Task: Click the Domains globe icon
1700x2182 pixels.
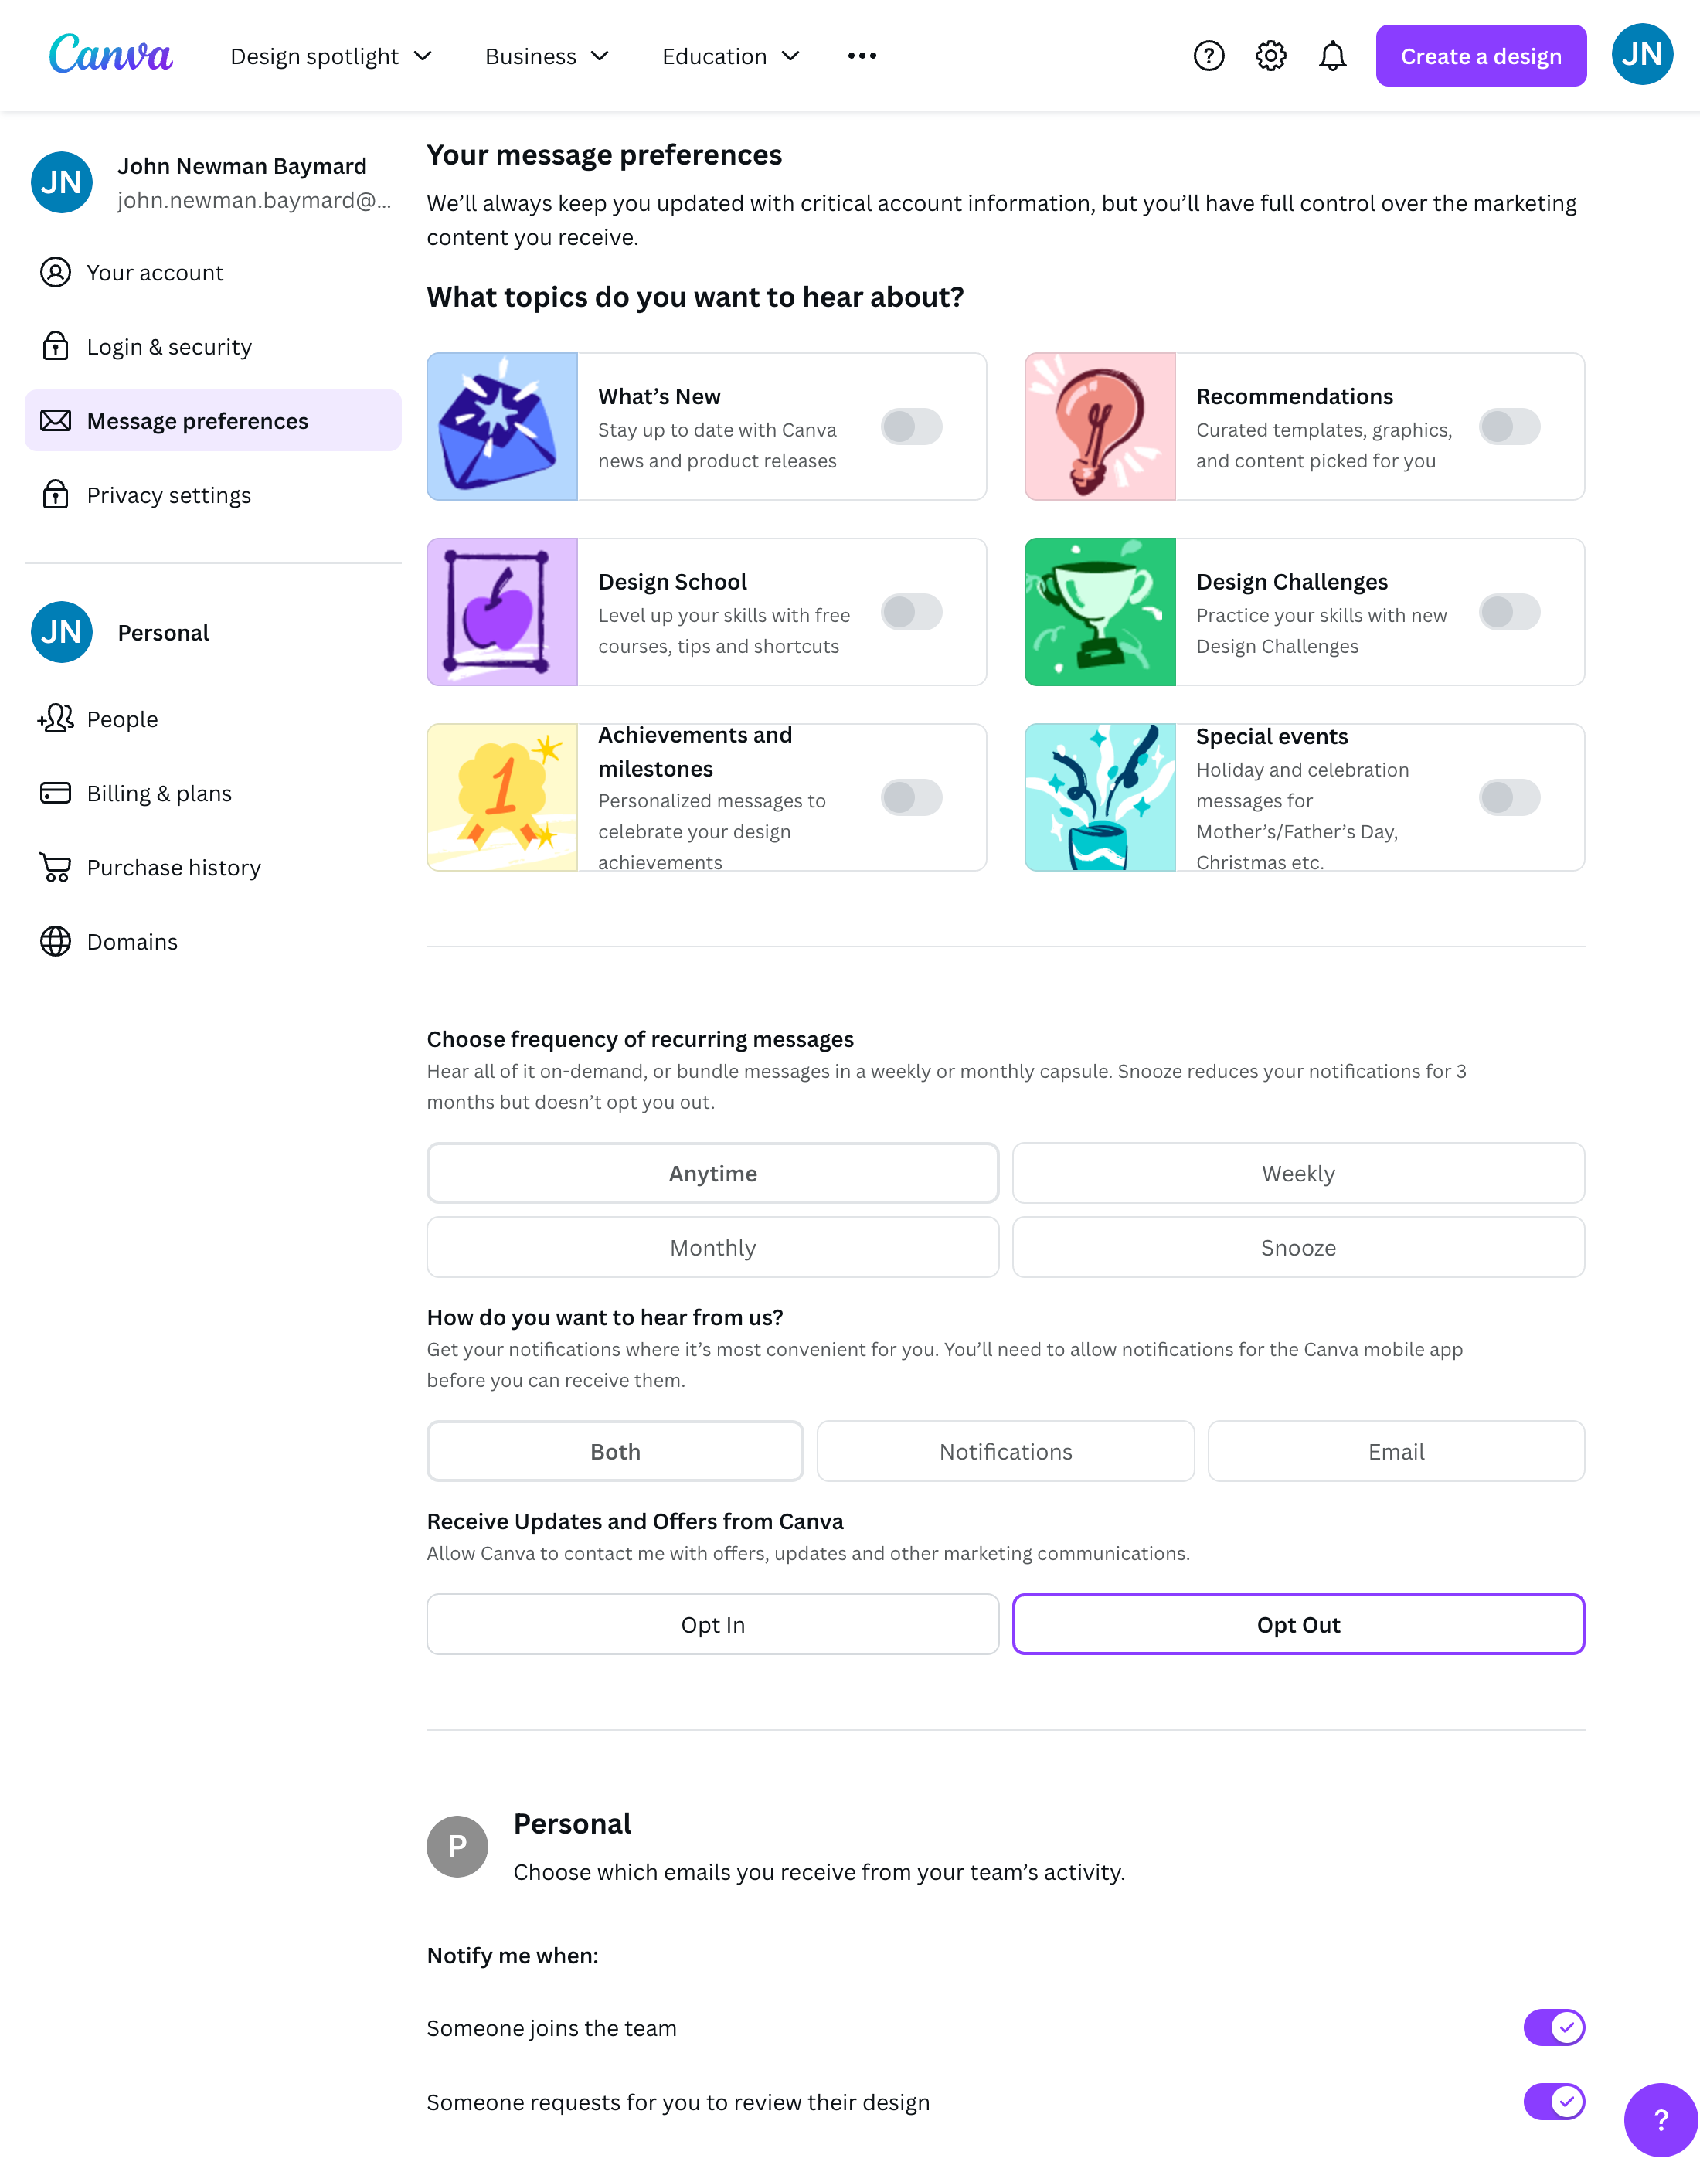Action: (x=55, y=941)
